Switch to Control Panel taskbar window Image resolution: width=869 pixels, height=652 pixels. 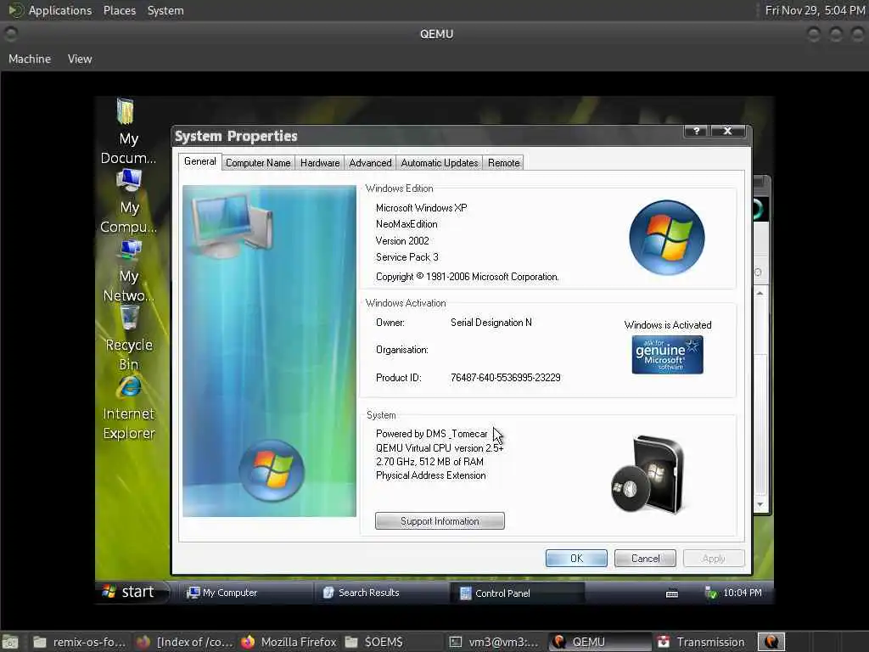pos(517,593)
